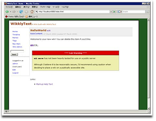Click the wiki Search button
156x121 pixels.
click(x=14, y=54)
